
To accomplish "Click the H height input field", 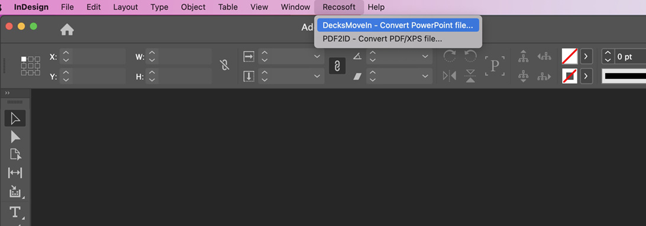I will pyautogui.click(x=185, y=76).
